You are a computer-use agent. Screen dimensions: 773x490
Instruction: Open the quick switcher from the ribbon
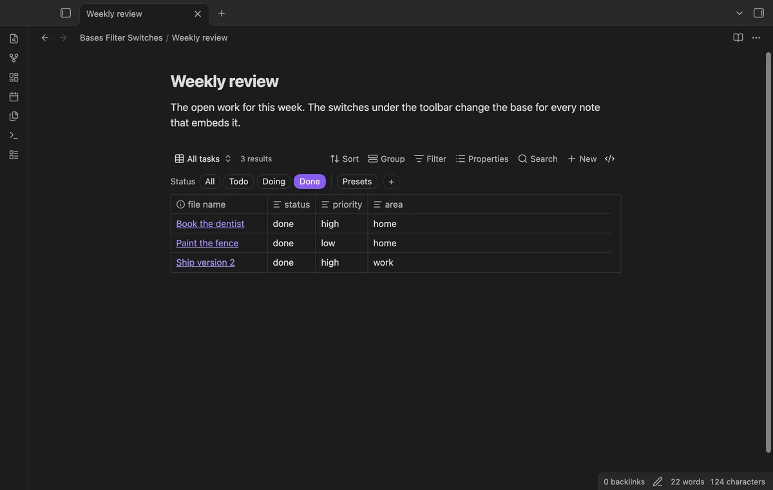click(14, 39)
